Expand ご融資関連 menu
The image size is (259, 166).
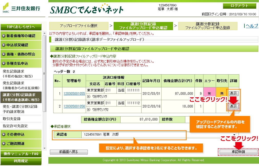pyautogui.click(x=21, y=144)
